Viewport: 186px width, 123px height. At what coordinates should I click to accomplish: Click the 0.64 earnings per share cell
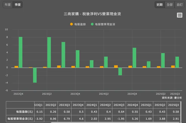(x=119, y=112)
